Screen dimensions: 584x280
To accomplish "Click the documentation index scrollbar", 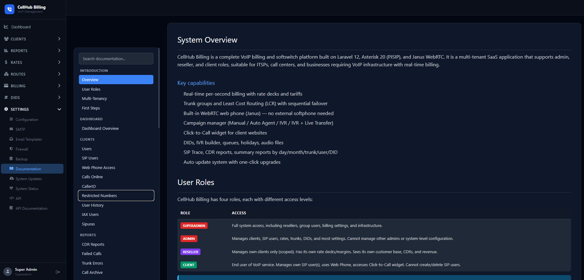I will (159, 88).
